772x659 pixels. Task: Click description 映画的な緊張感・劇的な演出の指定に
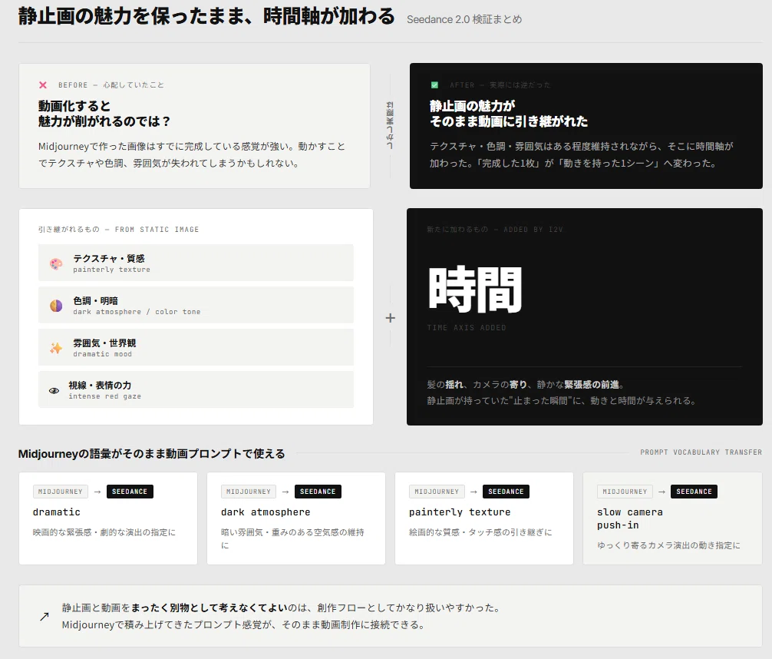pos(104,532)
